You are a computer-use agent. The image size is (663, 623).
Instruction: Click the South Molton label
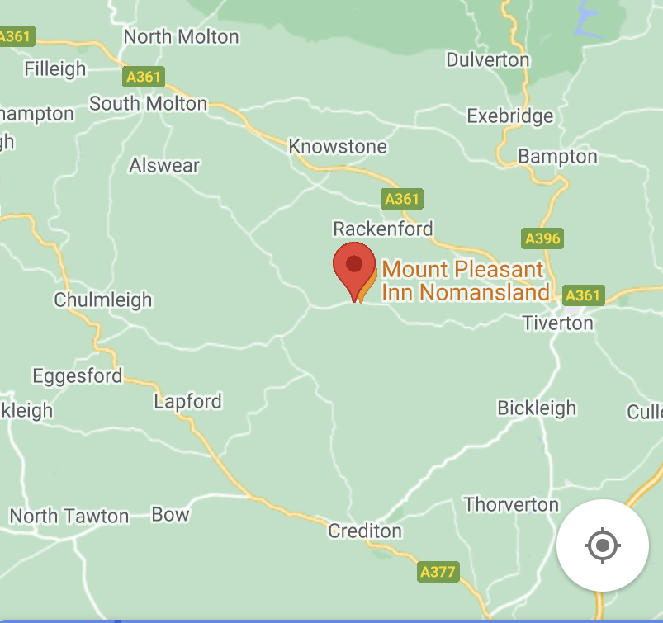click(149, 103)
